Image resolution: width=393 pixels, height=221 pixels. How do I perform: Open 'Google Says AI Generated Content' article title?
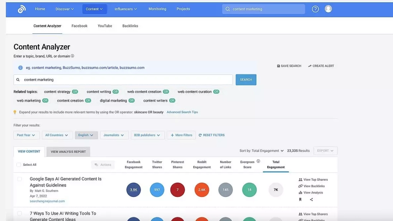[x=66, y=182]
